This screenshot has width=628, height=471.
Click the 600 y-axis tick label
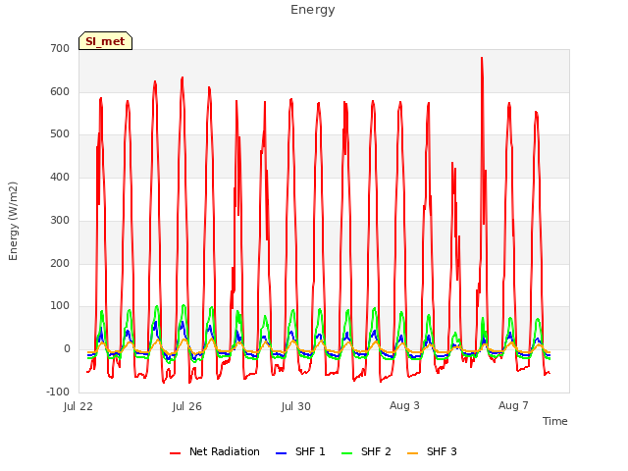(60, 91)
